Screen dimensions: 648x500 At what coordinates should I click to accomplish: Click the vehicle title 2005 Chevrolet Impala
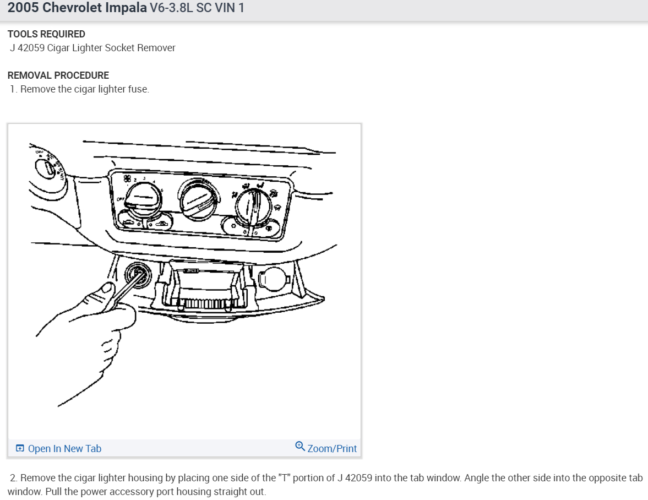click(x=77, y=8)
